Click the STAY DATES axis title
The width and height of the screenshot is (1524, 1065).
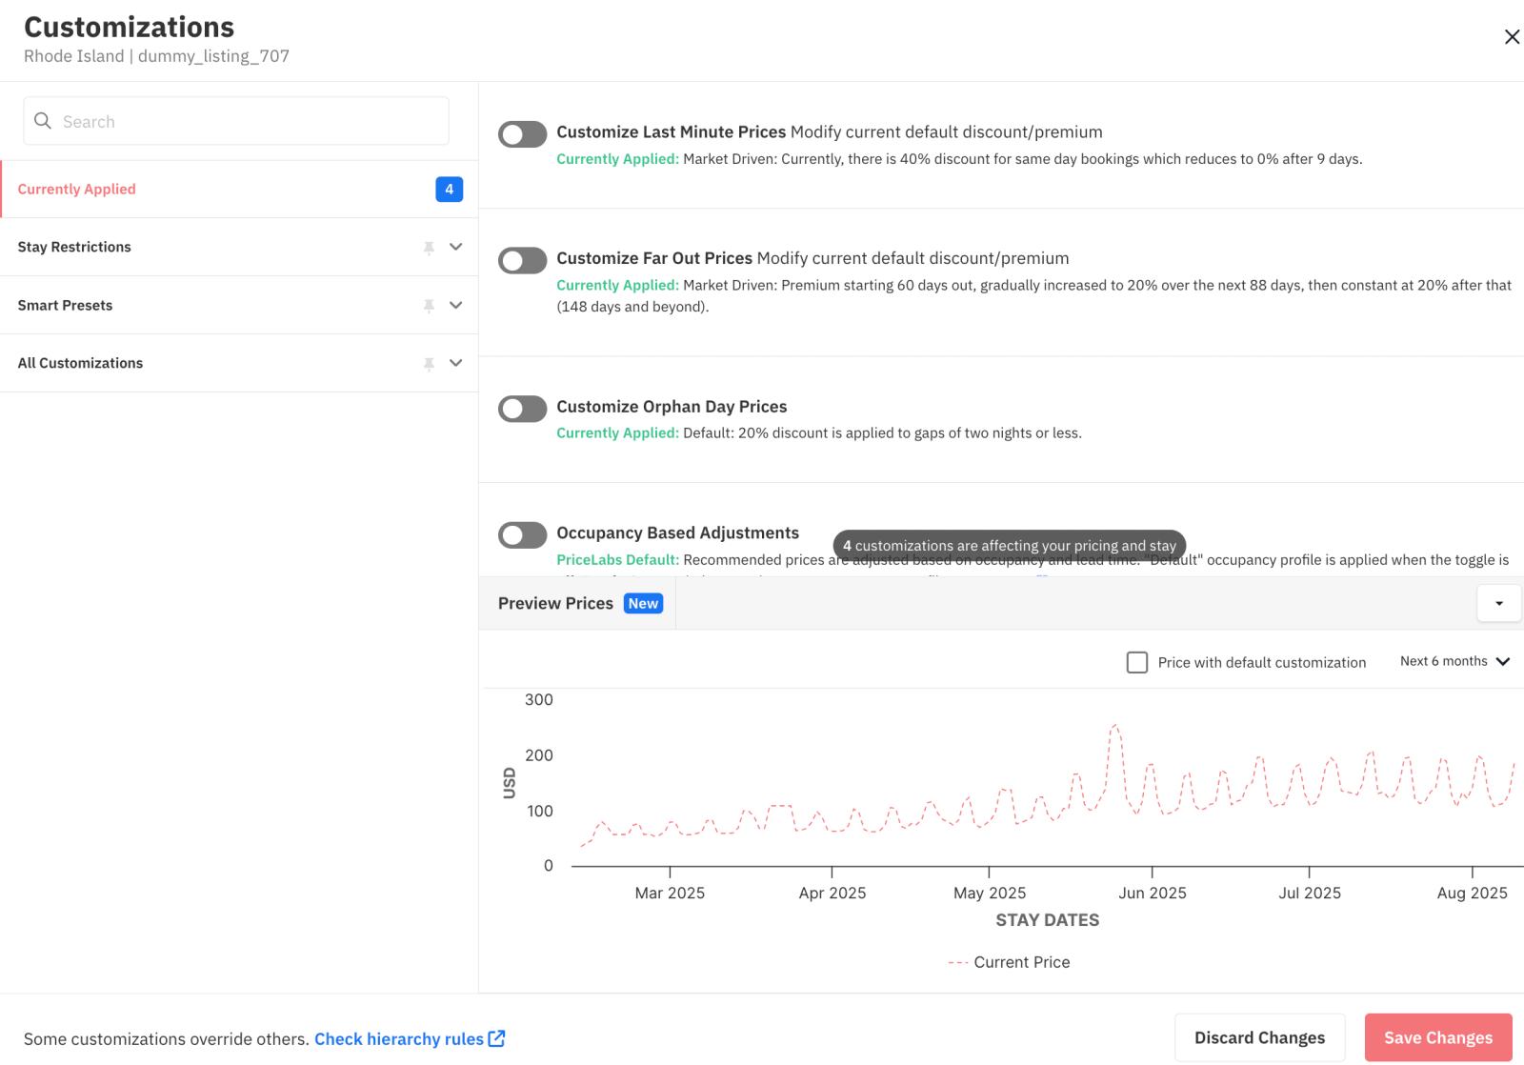click(x=1048, y=920)
